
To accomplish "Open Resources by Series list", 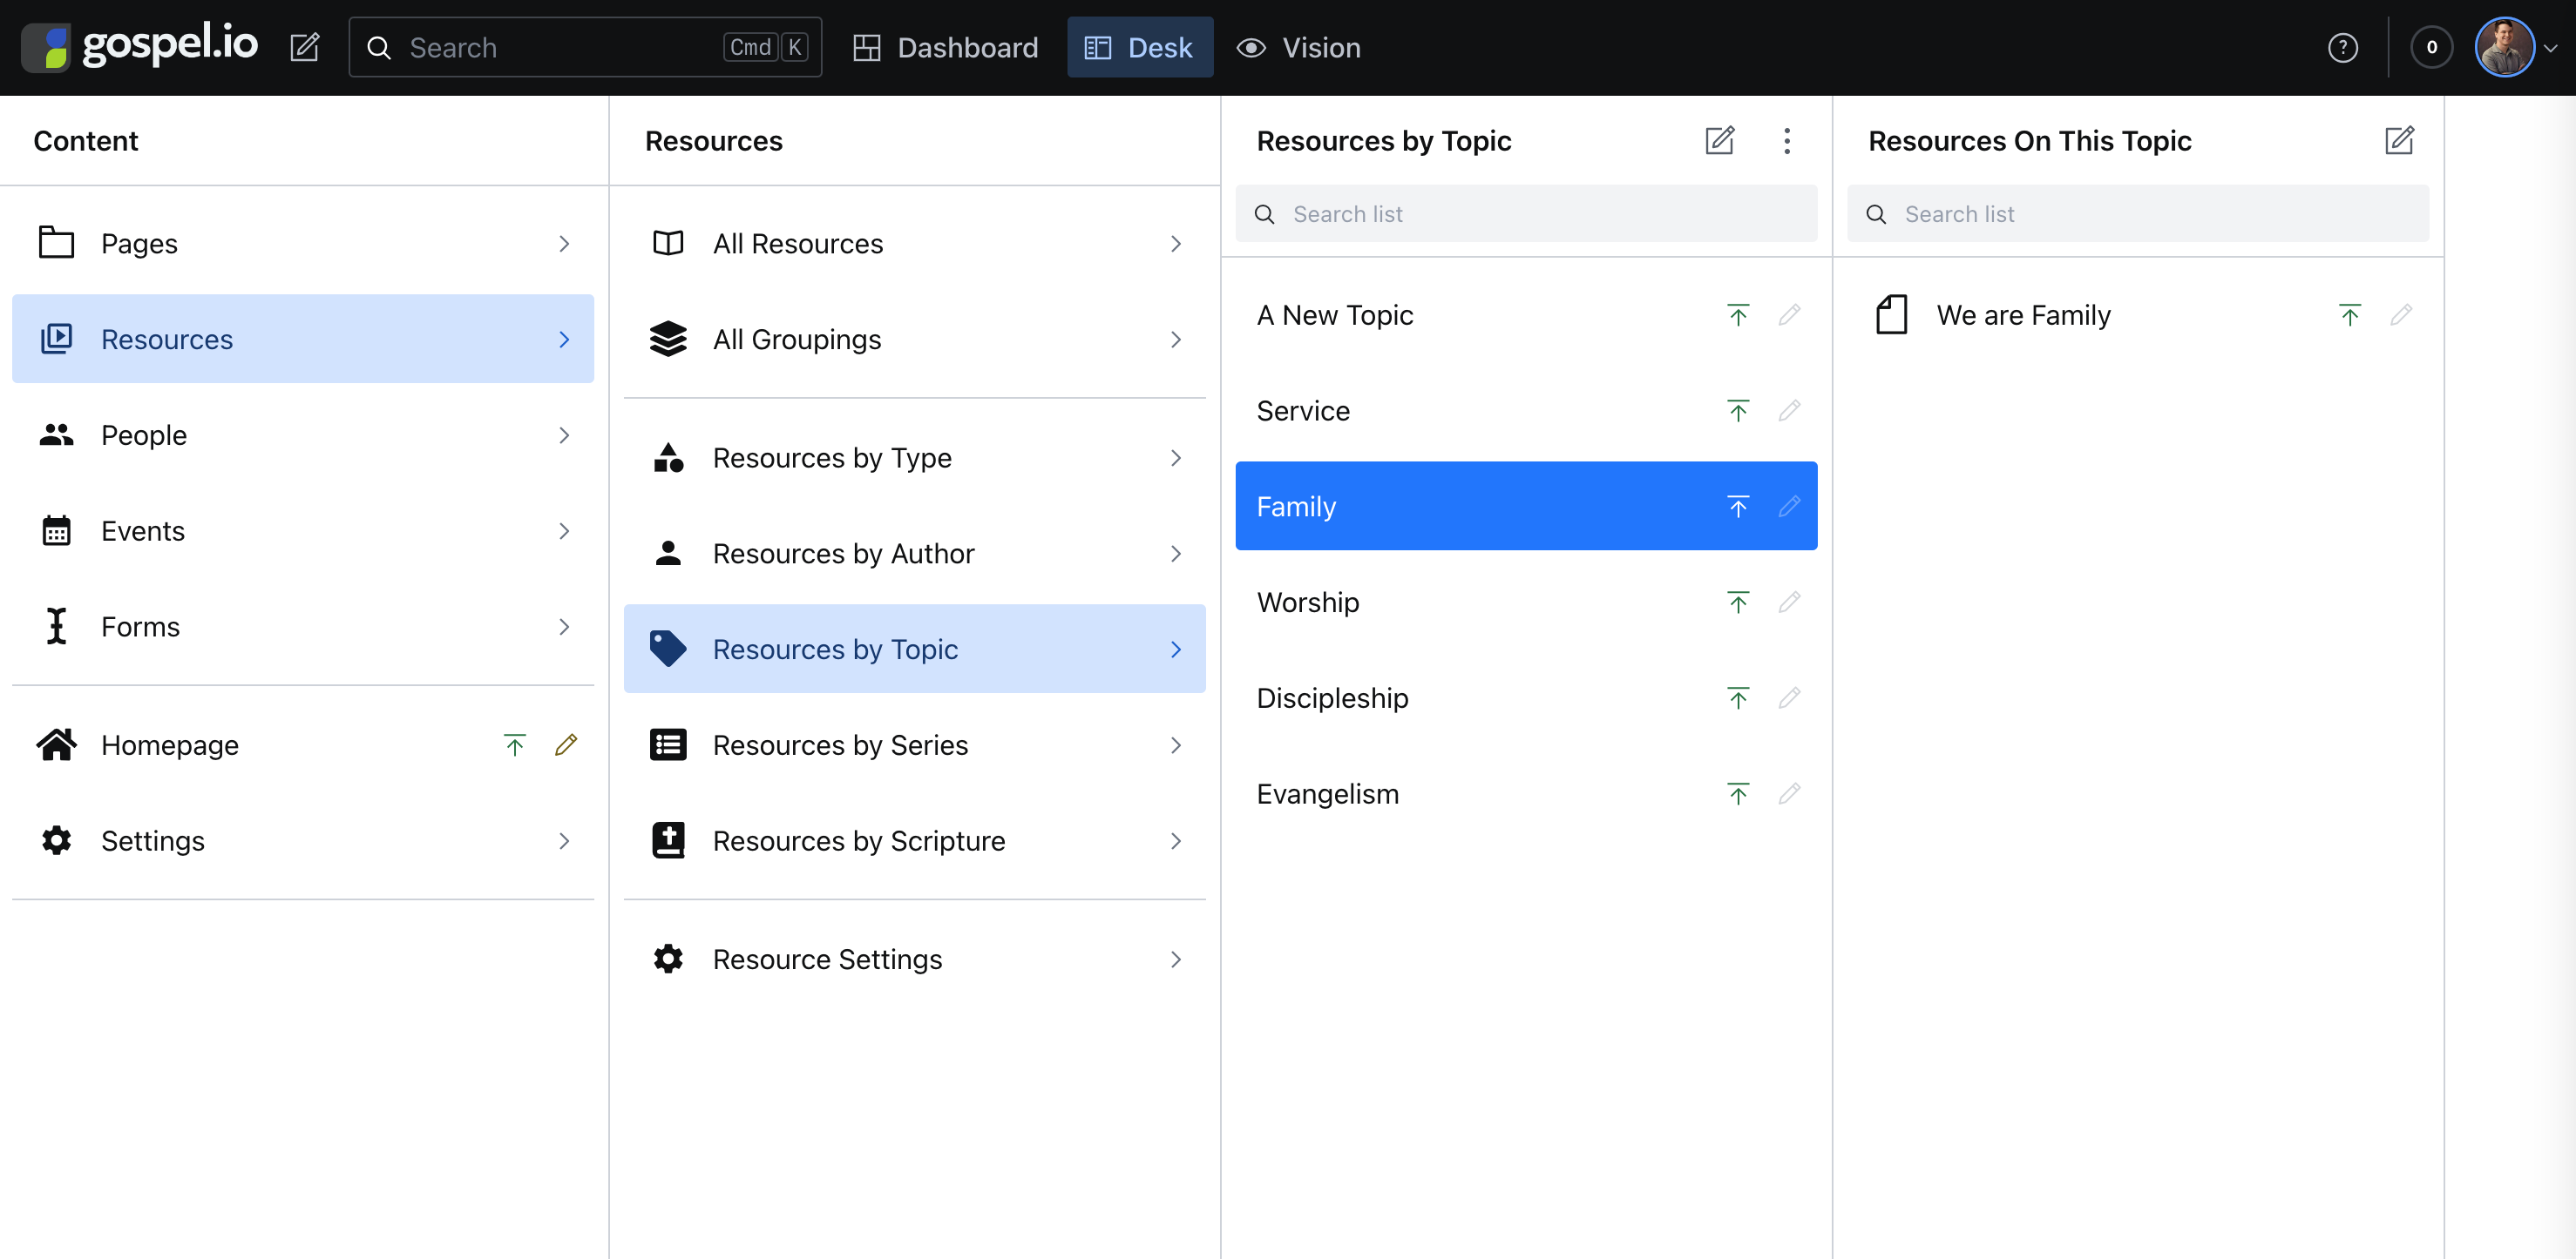I will (914, 744).
